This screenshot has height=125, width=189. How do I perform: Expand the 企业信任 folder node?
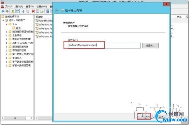7,35
